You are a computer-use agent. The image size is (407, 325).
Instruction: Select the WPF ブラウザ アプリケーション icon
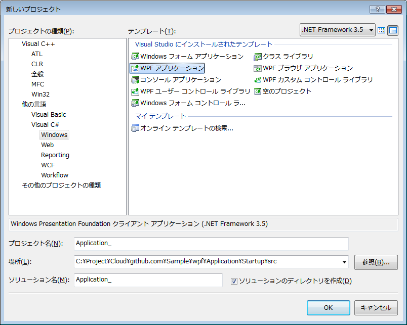coord(258,68)
